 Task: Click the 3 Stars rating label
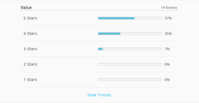click(x=30, y=49)
